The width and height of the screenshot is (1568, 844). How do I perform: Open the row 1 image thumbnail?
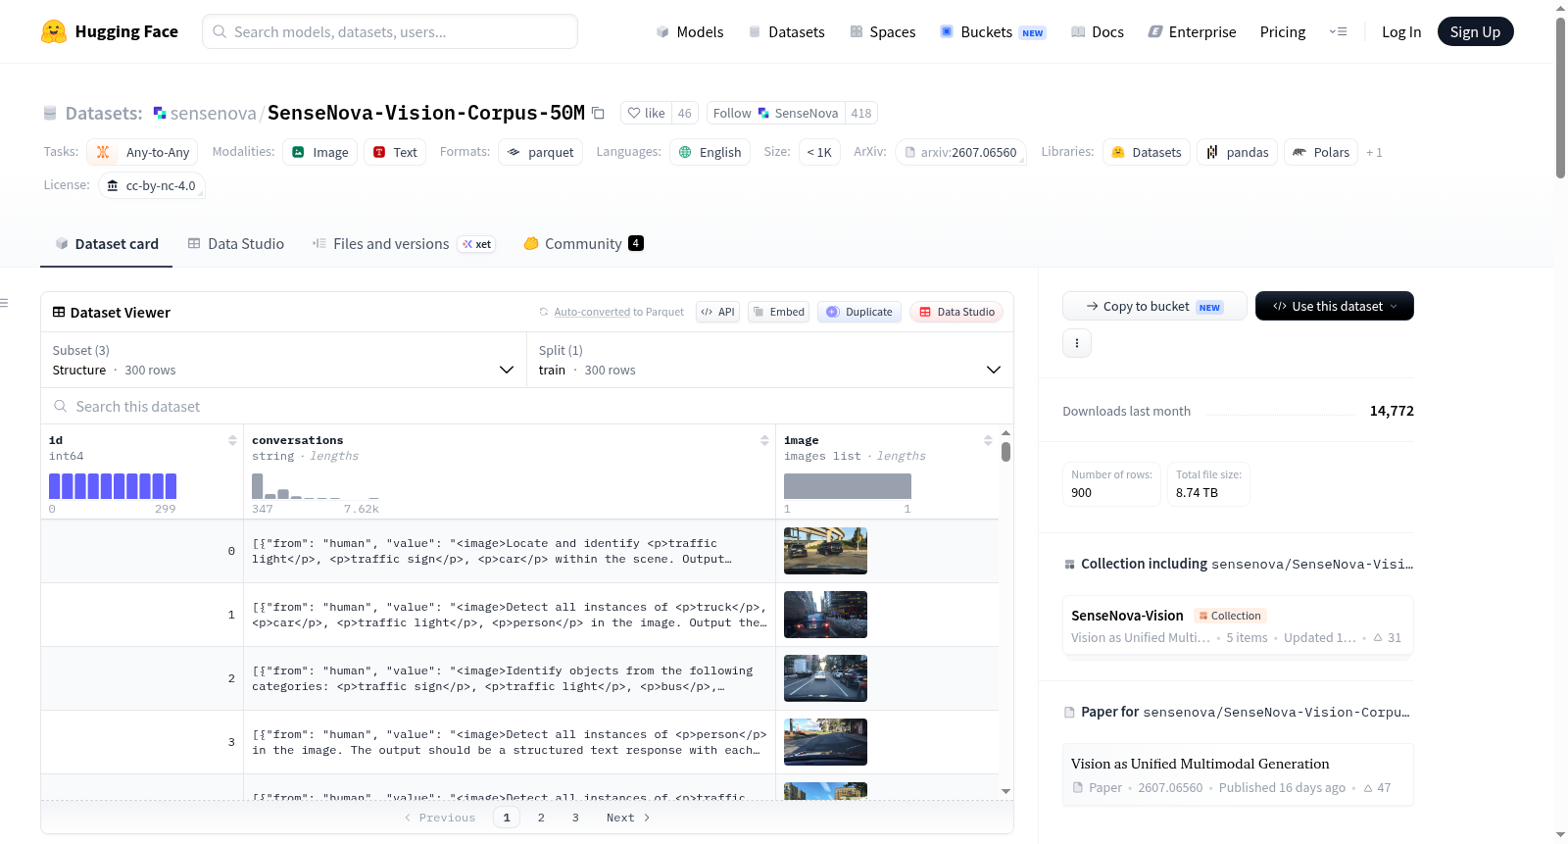(825, 615)
